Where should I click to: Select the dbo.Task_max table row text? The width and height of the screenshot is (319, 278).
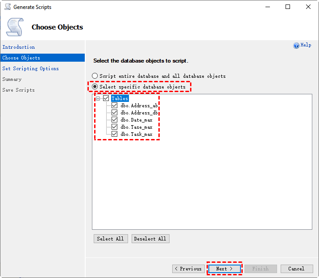pos(137,134)
